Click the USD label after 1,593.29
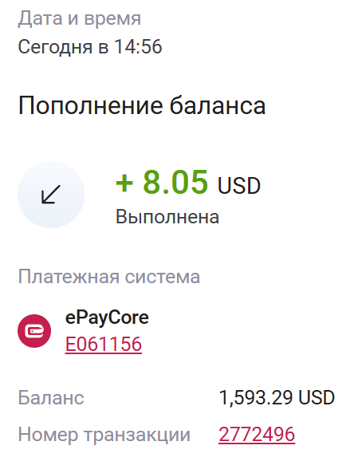 pyautogui.click(x=317, y=397)
